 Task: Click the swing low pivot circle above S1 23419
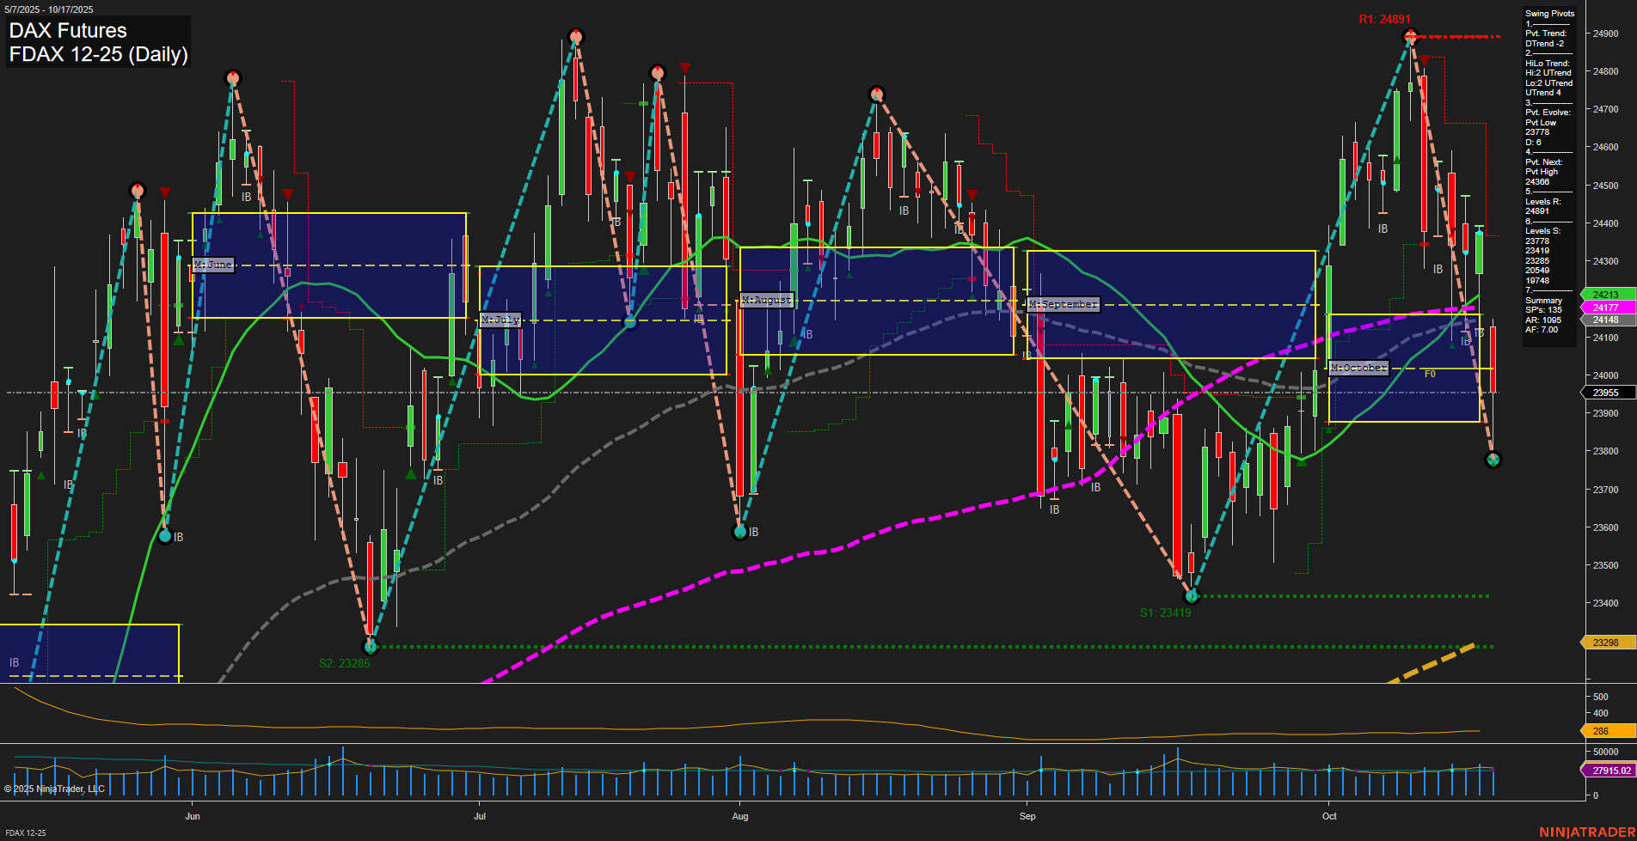point(1192,595)
